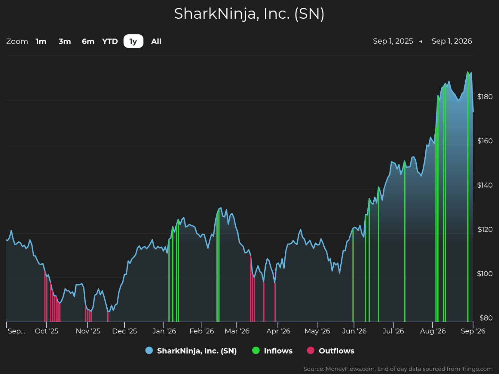Click the mid-July green inflow bar

point(405,241)
